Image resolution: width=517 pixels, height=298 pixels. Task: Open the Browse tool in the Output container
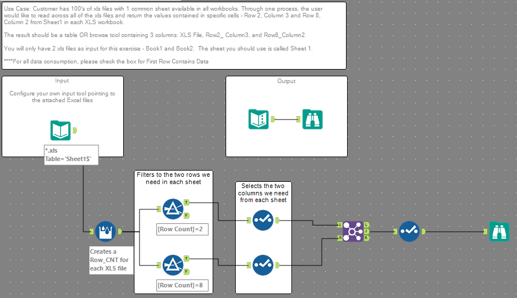(x=312, y=119)
